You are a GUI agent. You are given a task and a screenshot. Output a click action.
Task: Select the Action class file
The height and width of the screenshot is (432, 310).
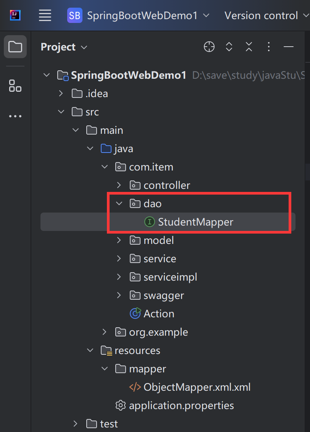(158, 314)
